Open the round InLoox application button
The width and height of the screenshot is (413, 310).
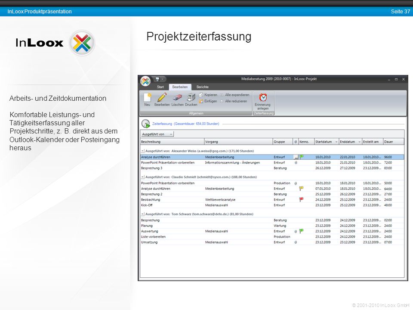pos(145,81)
